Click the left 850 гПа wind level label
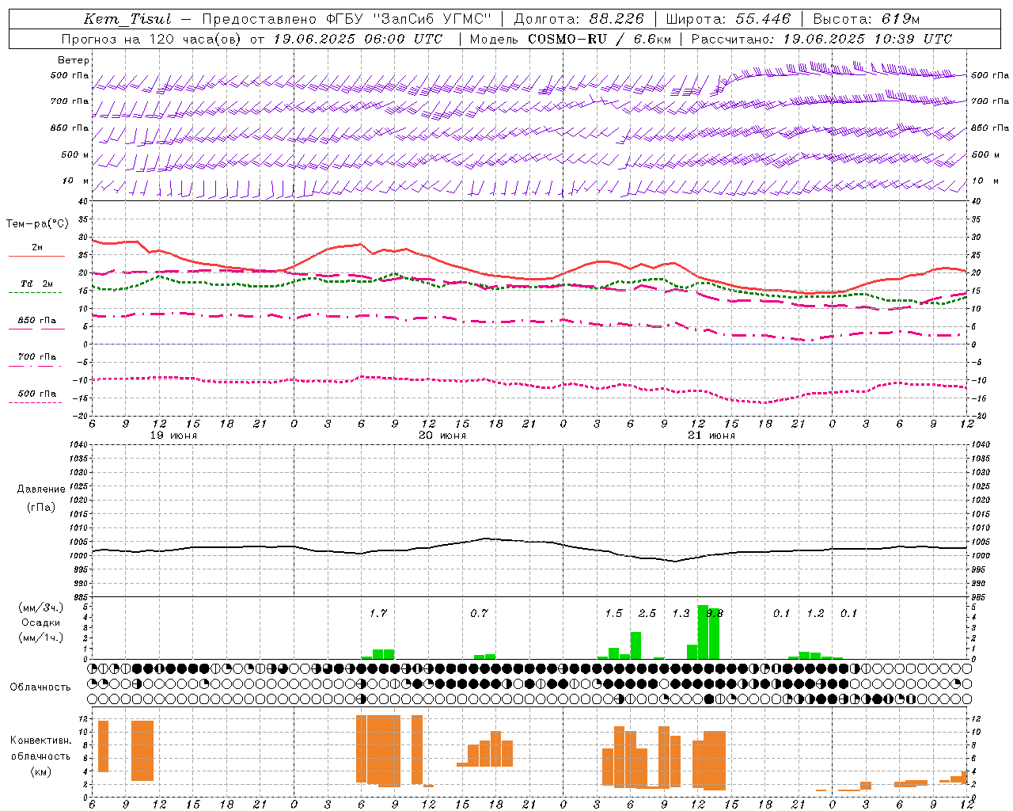 pyautogui.click(x=70, y=128)
